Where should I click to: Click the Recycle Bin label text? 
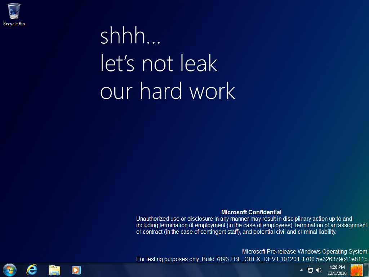coord(14,24)
